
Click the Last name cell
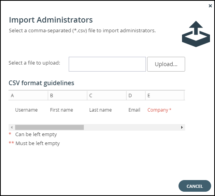coord(101,110)
